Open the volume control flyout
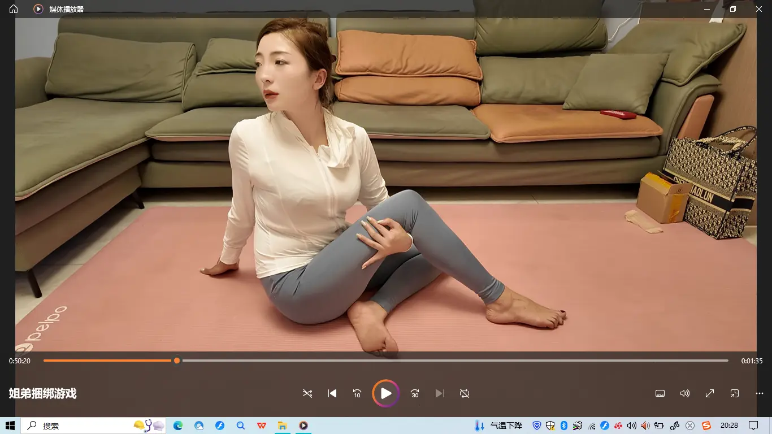 coord(684,393)
